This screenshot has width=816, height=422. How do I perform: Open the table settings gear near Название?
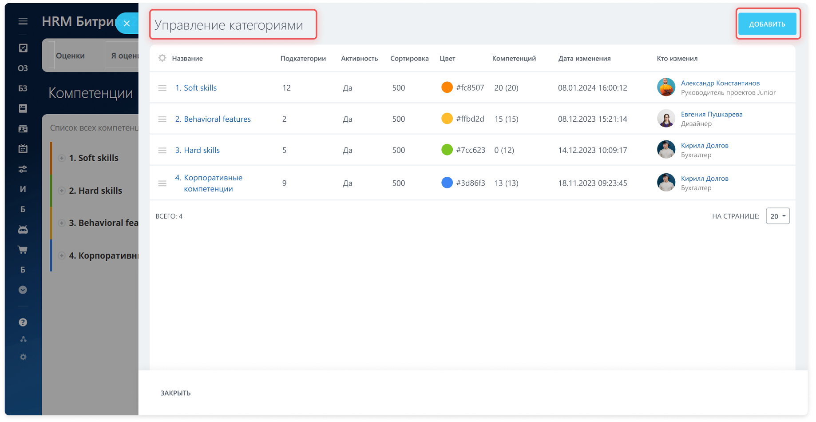coord(162,58)
